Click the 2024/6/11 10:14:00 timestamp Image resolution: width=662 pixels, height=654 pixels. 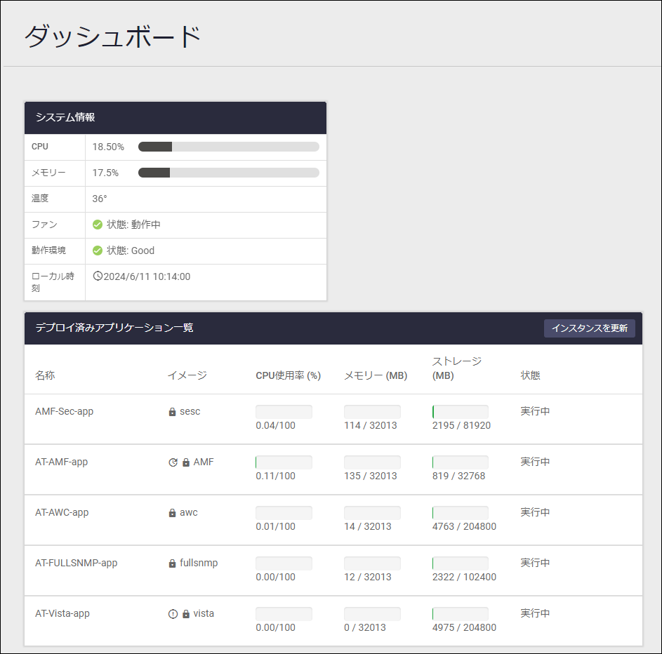[x=147, y=276]
